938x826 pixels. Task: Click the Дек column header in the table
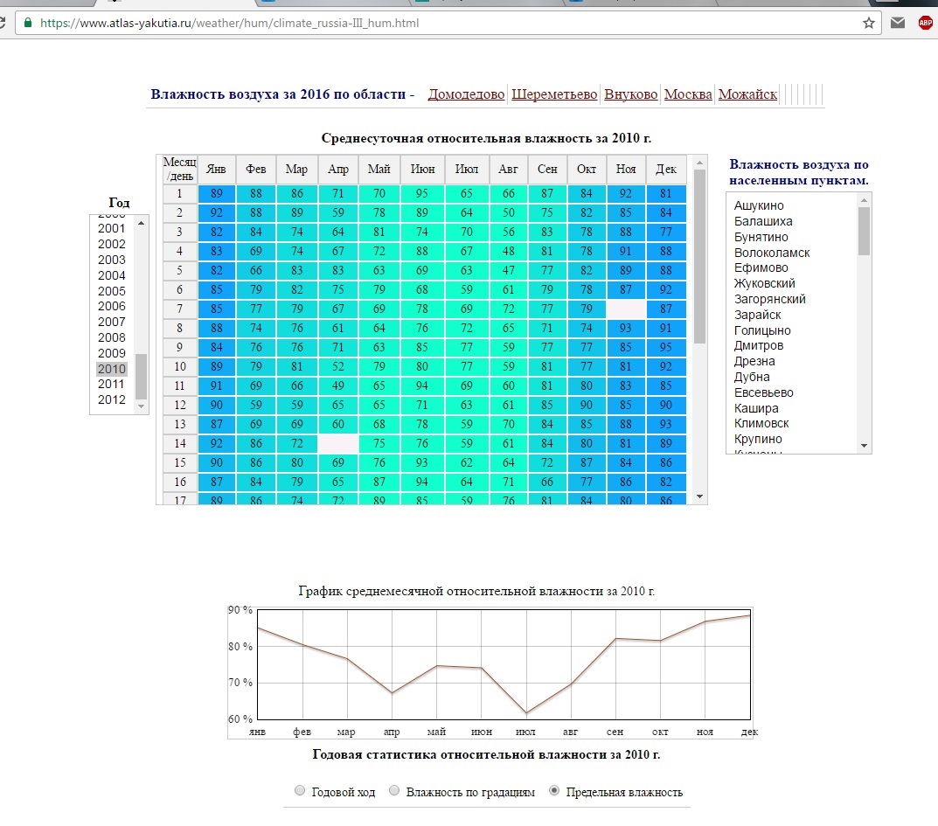click(x=666, y=170)
